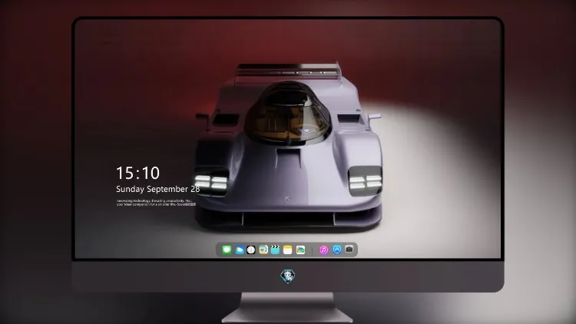Click the 15:10 clock widget
The image size is (576, 324).
click(x=137, y=173)
